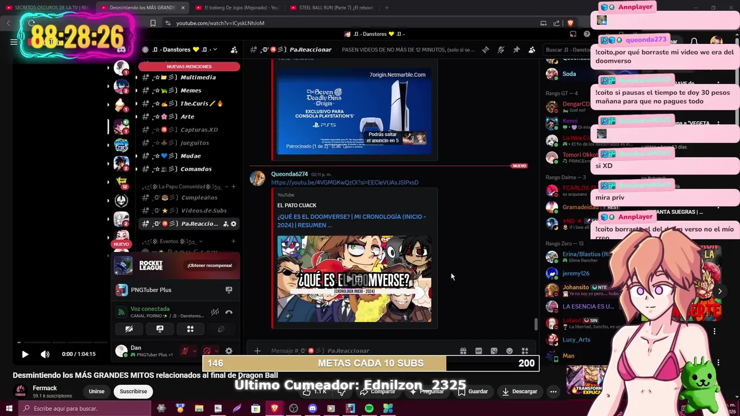Image resolution: width=740 pixels, height=416 pixels.
Task: Open GIF picker in message bar
Action: pyautogui.click(x=479, y=351)
